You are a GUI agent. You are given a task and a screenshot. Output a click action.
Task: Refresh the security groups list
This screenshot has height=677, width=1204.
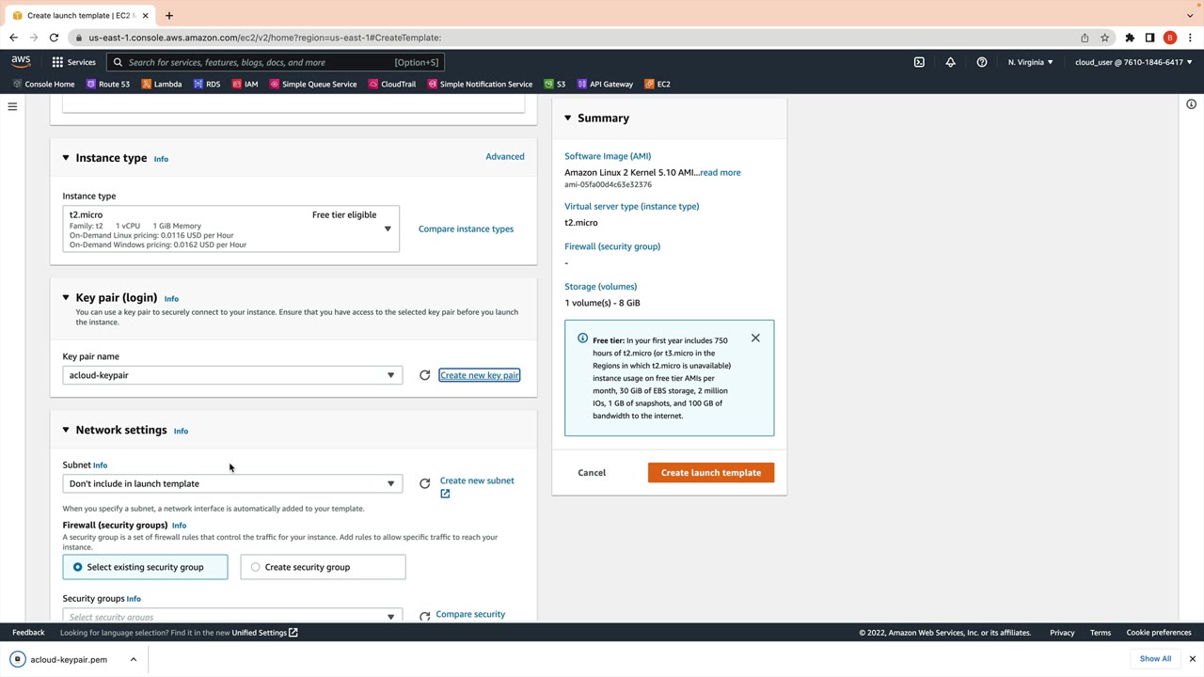point(424,616)
